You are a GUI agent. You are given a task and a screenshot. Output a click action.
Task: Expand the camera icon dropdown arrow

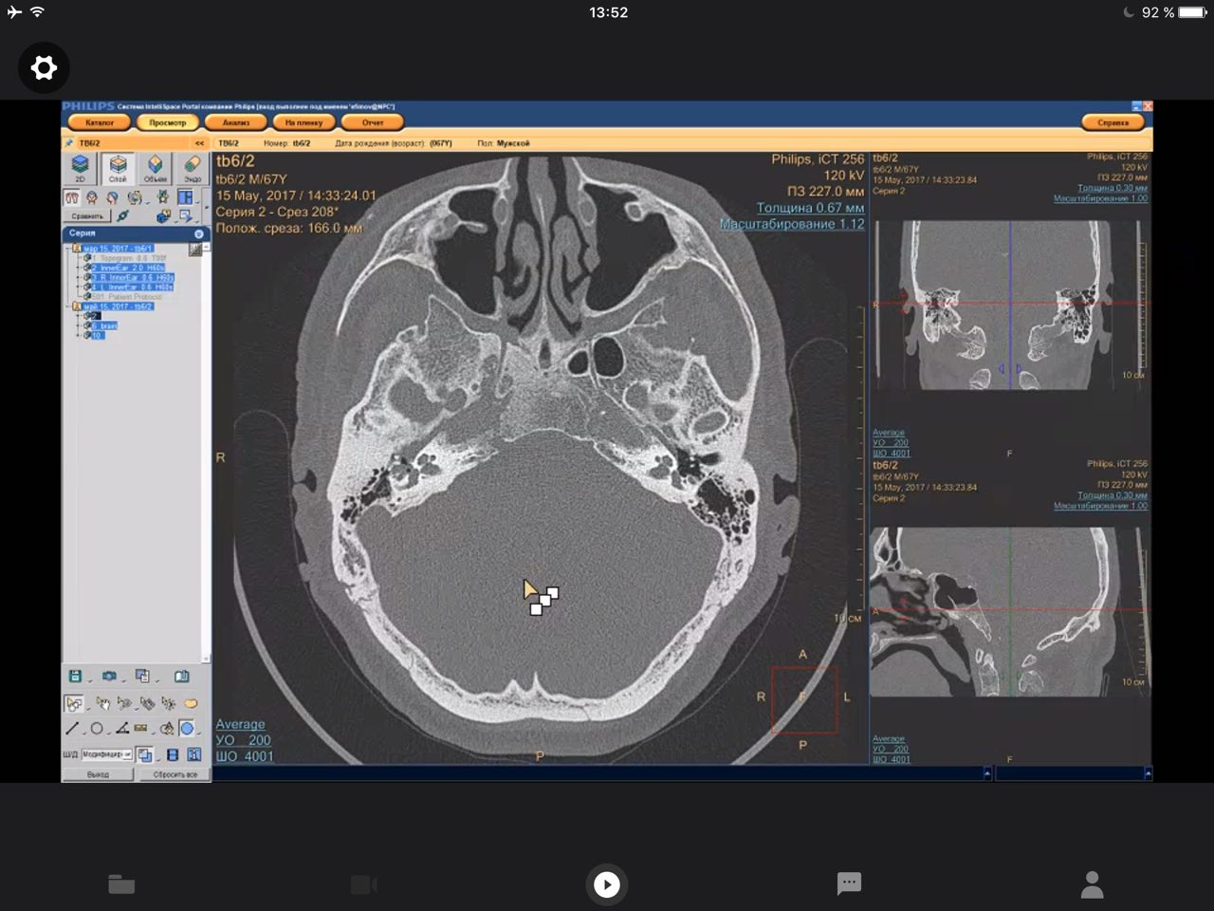click(124, 681)
